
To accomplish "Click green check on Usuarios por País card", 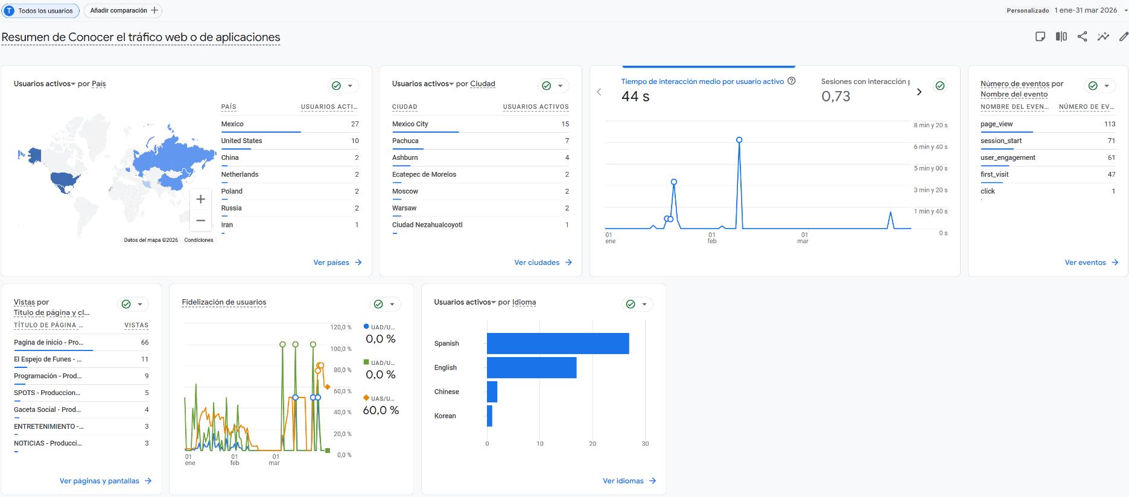I will pos(336,86).
